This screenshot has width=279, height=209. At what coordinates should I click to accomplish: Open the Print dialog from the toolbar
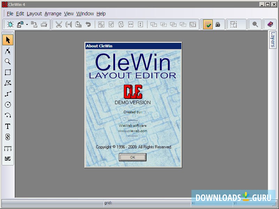pyautogui.click(x=45, y=24)
